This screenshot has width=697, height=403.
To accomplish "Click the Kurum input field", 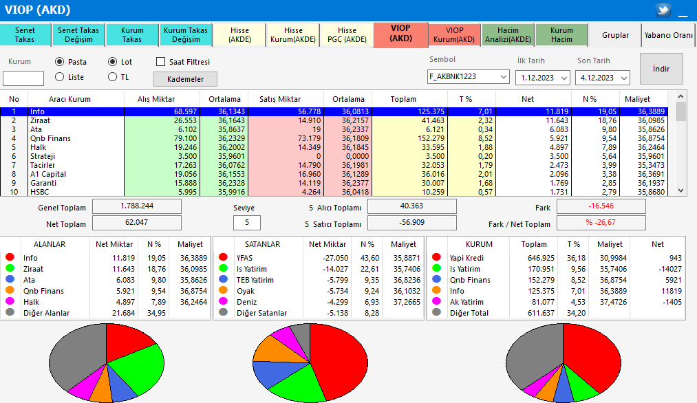I will coord(23,78).
